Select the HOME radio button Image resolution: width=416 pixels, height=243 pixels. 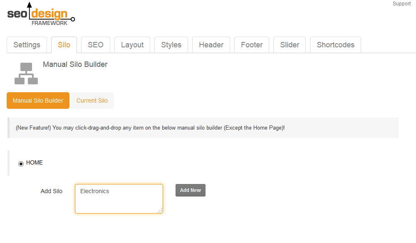coord(21,164)
